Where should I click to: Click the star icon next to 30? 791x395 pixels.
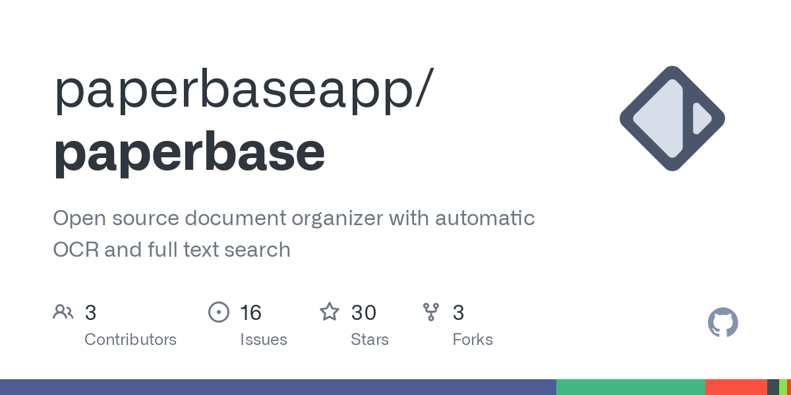coord(330,312)
